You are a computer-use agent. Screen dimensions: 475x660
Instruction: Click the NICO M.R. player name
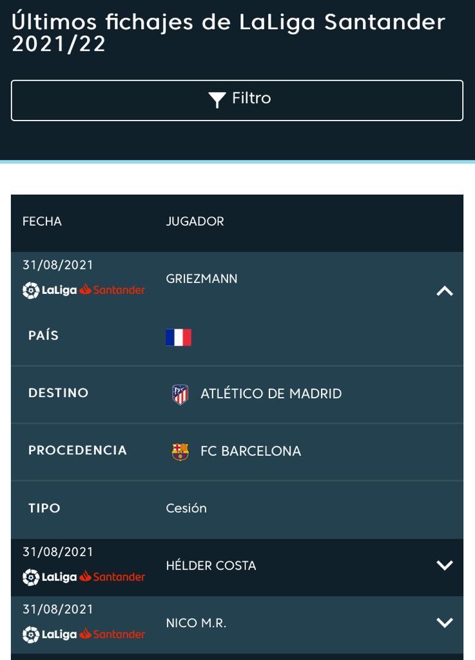[196, 623]
